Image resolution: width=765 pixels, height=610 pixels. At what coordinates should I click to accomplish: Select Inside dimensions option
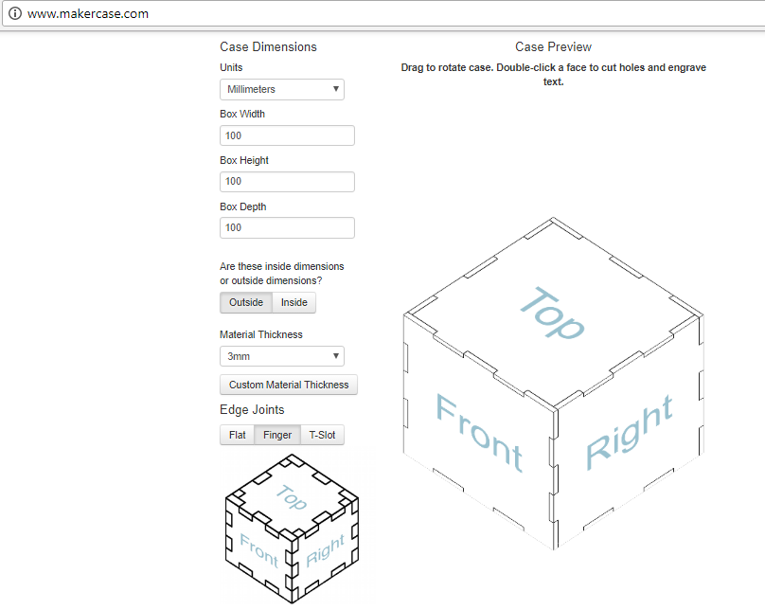(294, 303)
